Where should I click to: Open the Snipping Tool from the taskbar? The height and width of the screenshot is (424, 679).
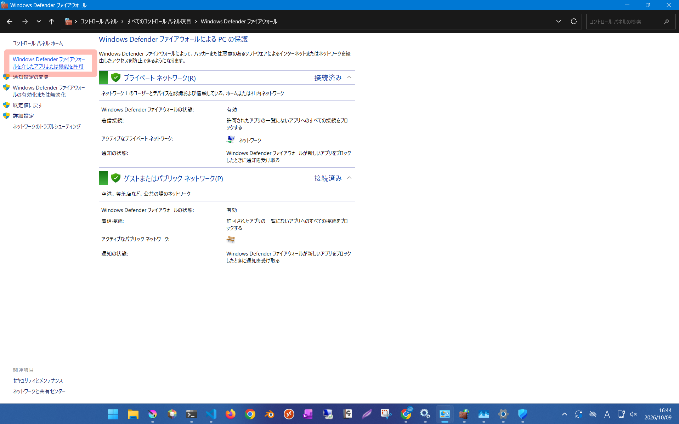[386, 414]
